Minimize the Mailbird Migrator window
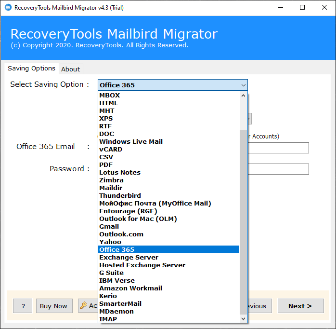The image size is (336, 329). (281, 8)
